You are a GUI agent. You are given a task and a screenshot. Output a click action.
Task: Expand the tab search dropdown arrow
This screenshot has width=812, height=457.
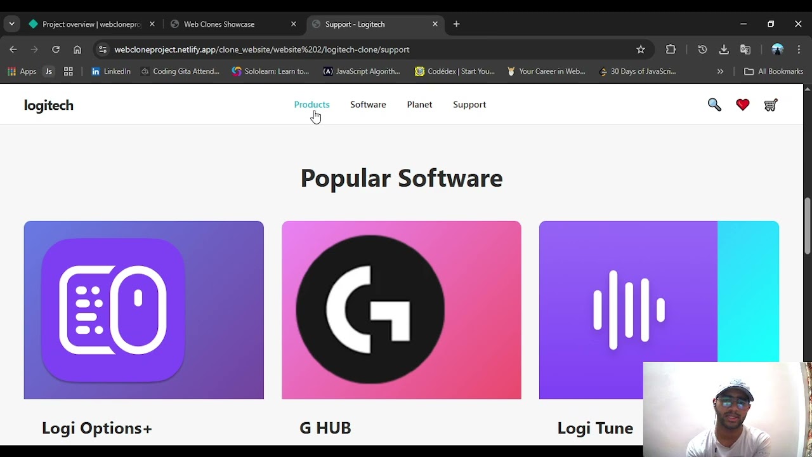pos(11,24)
